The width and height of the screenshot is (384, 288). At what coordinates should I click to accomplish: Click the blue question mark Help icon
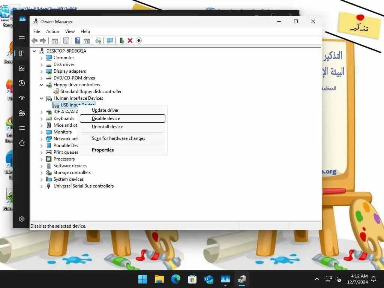78,40
